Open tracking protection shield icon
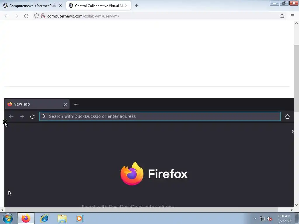Viewport: 299px width, 224px height. pyautogui.click(x=36, y=16)
